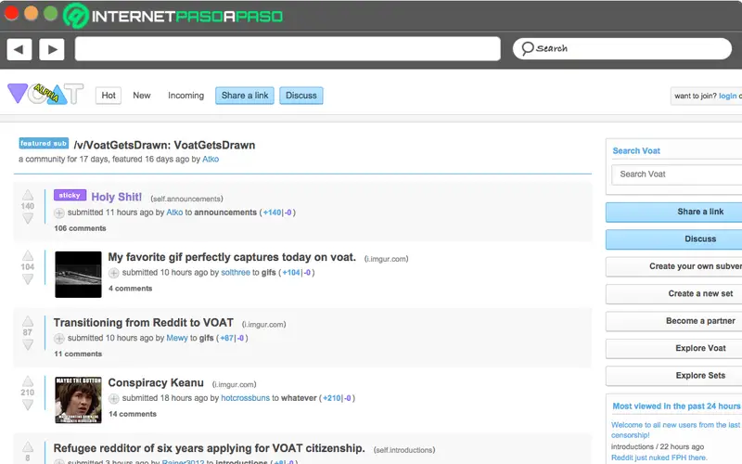Open solthree user profile
This screenshot has height=464, width=742.
click(236, 273)
